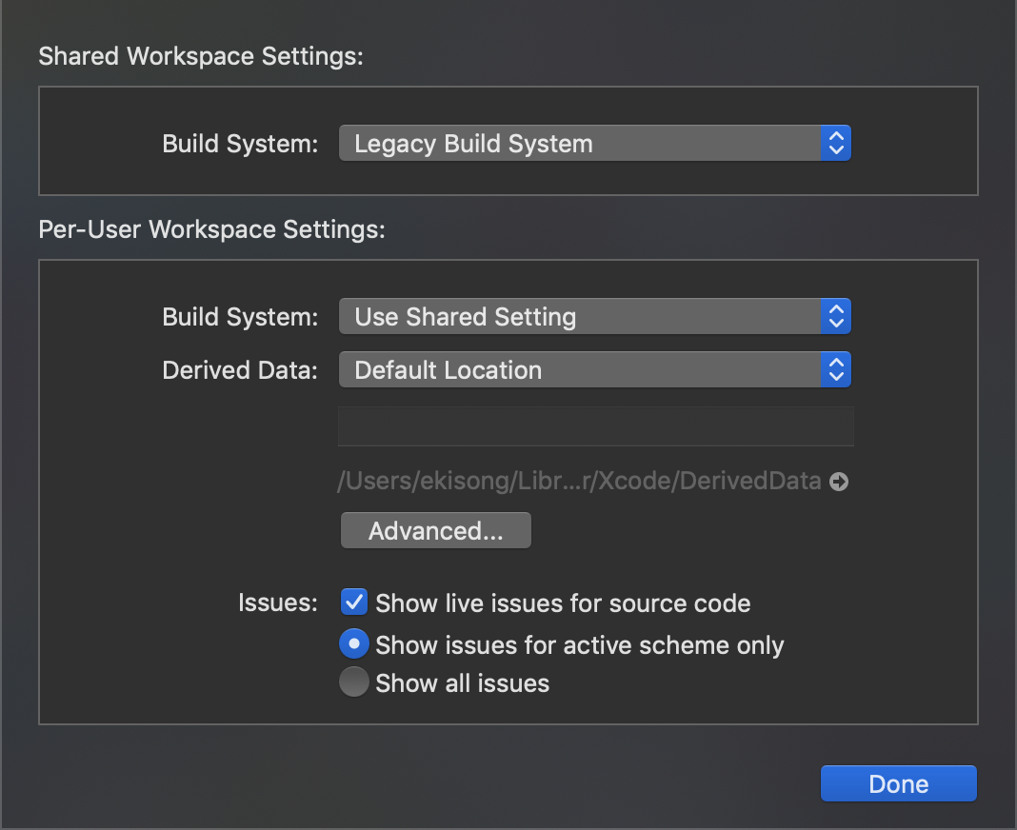This screenshot has height=830, width=1017.
Task: Click the Build System label in per-user settings
Action: click(x=240, y=317)
